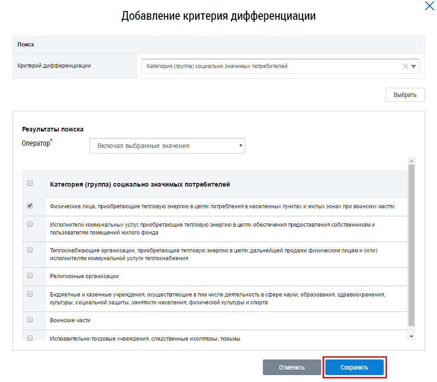Click the scrollbar down arrow in results
The width and height of the screenshot is (437, 382).
pyautogui.click(x=411, y=336)
